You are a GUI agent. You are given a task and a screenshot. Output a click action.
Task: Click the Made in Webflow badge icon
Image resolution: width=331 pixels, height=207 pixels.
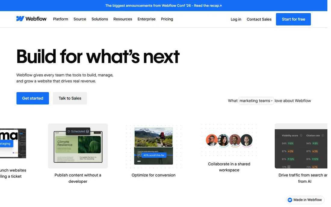tap(290, 200)
